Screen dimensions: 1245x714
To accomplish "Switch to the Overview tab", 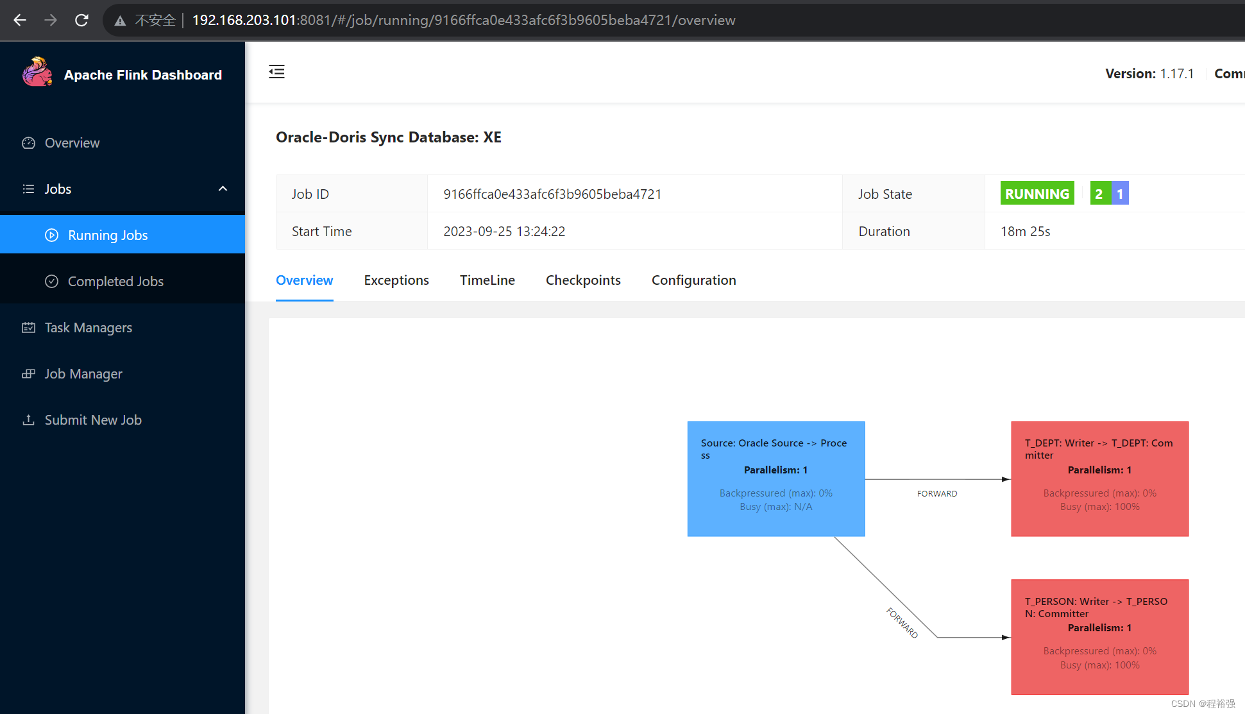I will coord(304,280).
